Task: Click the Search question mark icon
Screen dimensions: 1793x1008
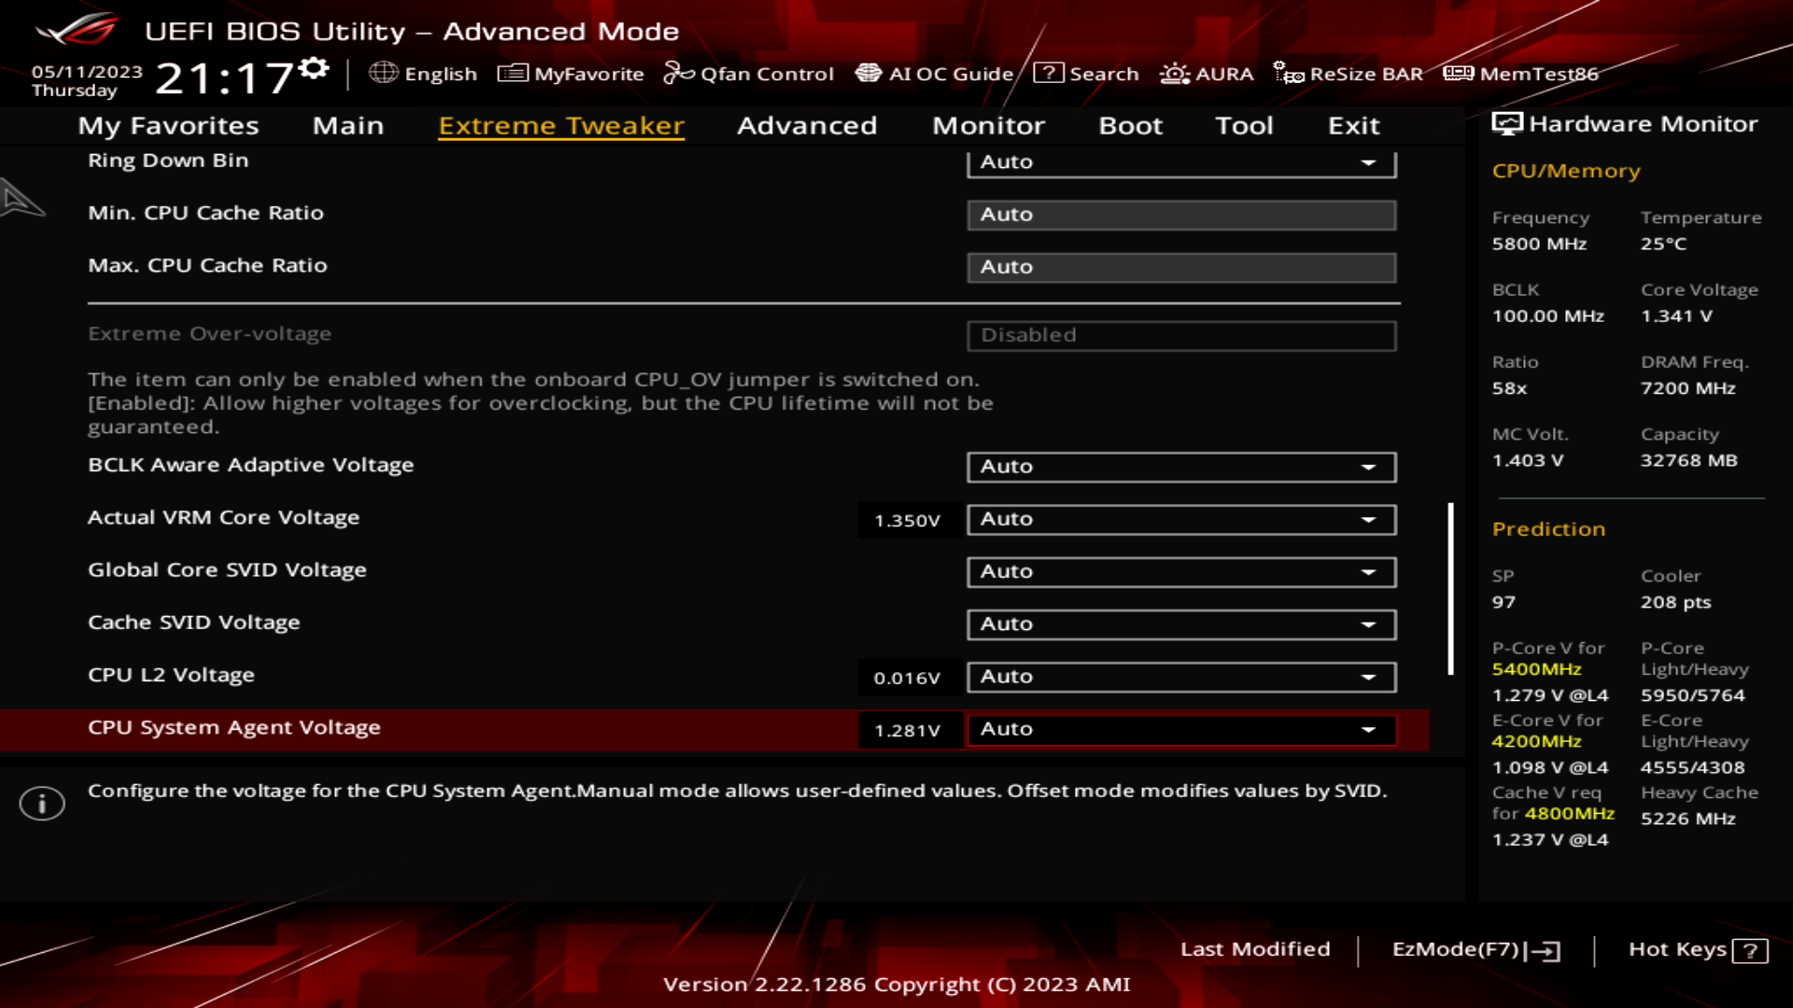Action: 1048,73
